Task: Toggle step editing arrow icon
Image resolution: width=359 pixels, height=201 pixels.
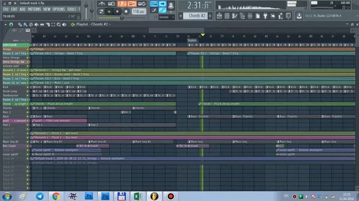Action: [x=162, y=4]
